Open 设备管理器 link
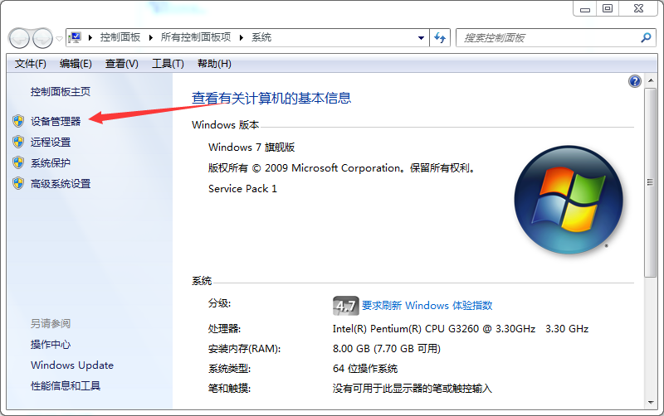The width and height of the screenshot is (664, 416). coord(56,121)
